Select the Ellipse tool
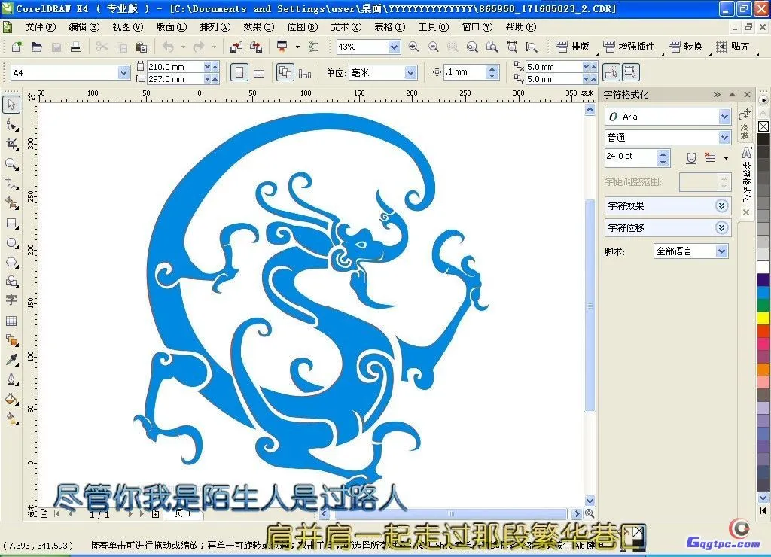 point(11,242)
